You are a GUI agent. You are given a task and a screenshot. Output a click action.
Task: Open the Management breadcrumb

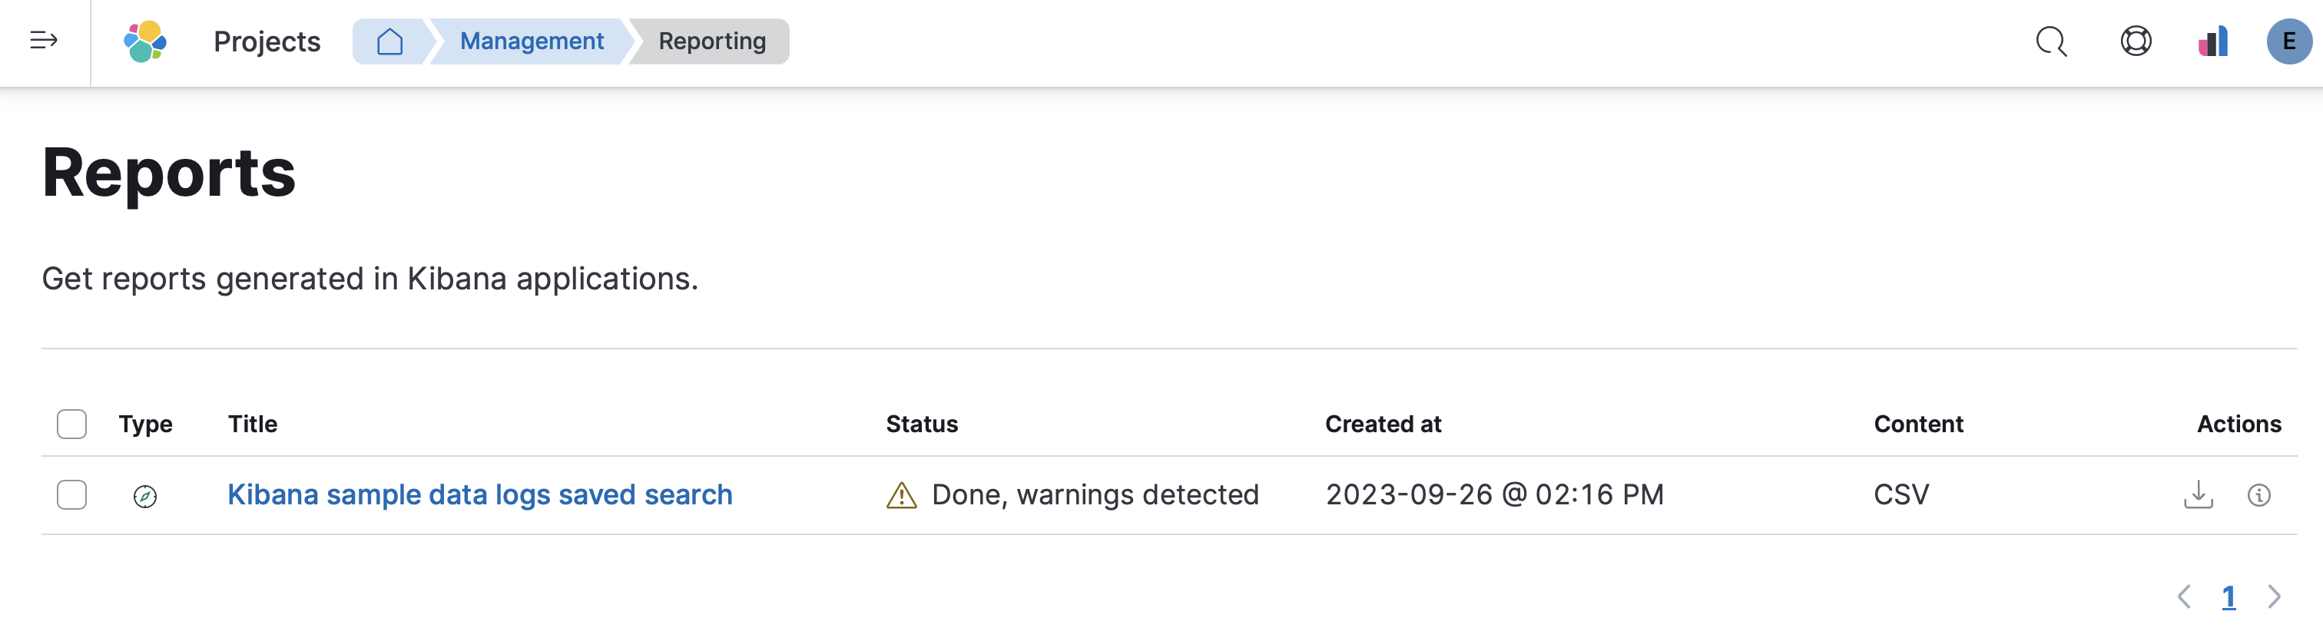tap(531, 41)
